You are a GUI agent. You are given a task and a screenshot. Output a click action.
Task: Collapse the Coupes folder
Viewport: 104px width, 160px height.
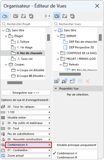click(x=6, y=64)
